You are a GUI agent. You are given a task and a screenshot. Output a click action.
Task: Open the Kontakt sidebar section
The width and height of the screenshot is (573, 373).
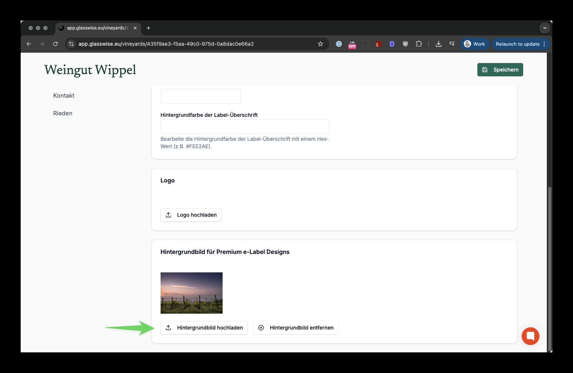(x=64, y=95)
